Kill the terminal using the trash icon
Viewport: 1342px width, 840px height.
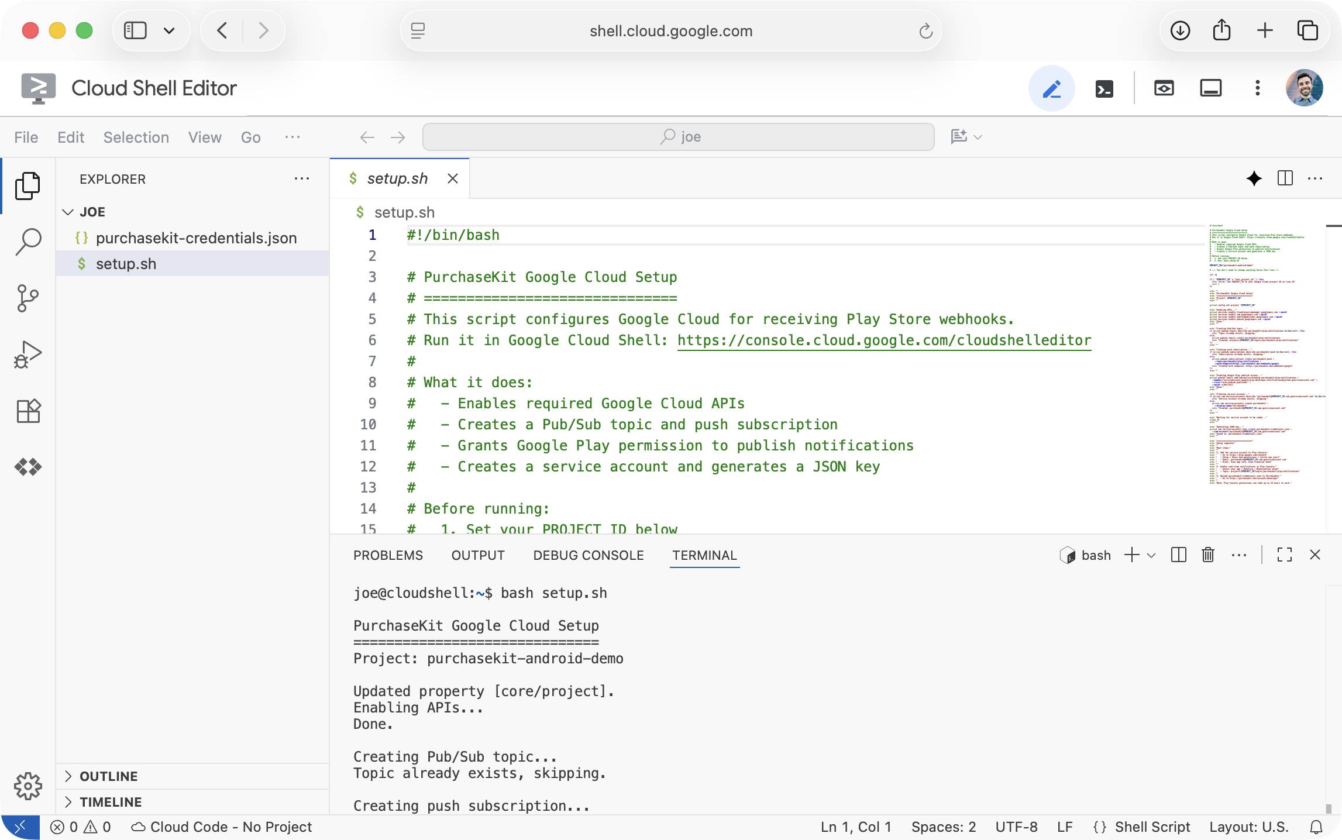pos(1207,555)
